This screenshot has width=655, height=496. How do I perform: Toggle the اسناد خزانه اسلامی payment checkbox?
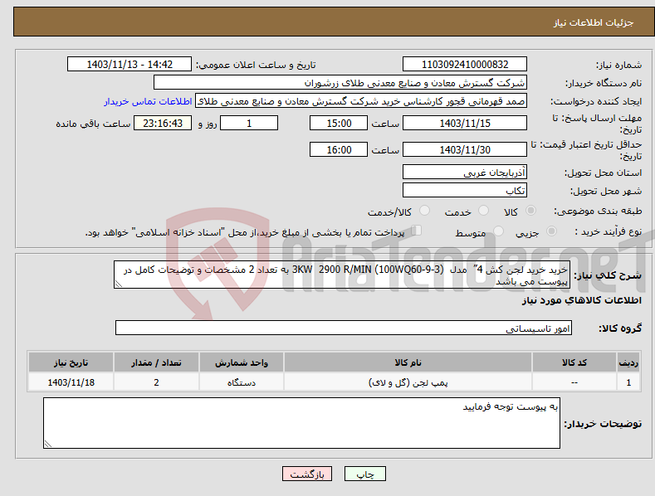click(416, 230)
